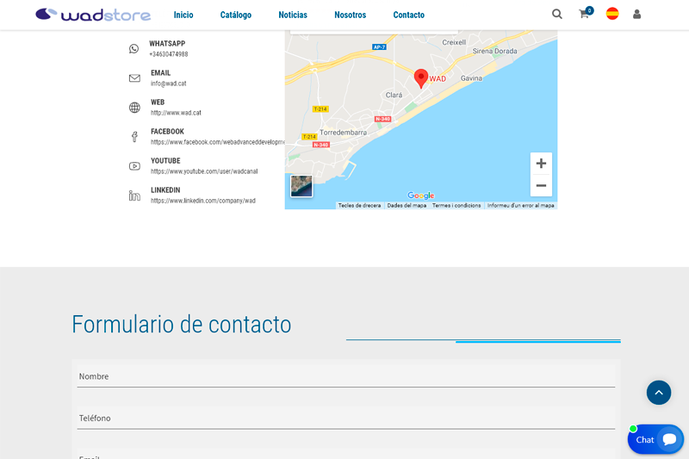689x459 pixels.
Task: Click the Facebook icon
Action: coord(134,137)
